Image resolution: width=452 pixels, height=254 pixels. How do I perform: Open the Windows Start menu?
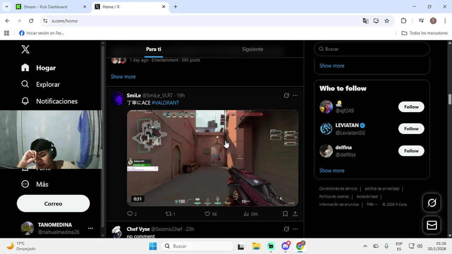pos(153,246)
